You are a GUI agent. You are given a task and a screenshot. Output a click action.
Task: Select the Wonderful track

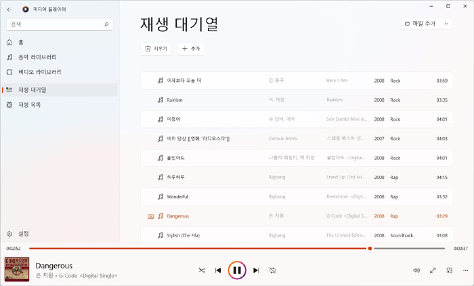tap(297, 197)
